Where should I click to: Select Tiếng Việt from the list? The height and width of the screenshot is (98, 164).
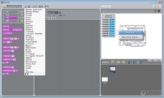(x=31, y=64)
